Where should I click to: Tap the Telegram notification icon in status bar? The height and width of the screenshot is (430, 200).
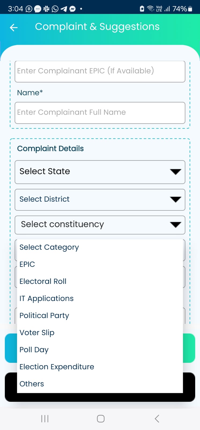pos(64,9)
